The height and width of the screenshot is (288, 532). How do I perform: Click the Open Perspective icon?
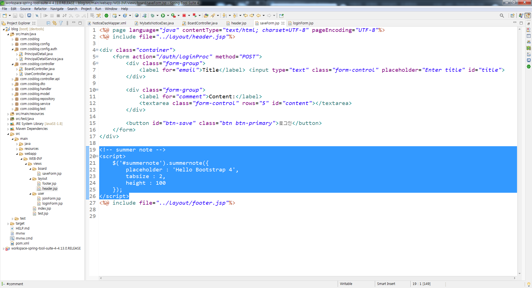[x=512, y=16]
